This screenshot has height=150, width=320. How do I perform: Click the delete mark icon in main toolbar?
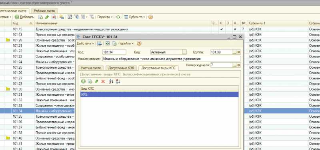[54, 17]
